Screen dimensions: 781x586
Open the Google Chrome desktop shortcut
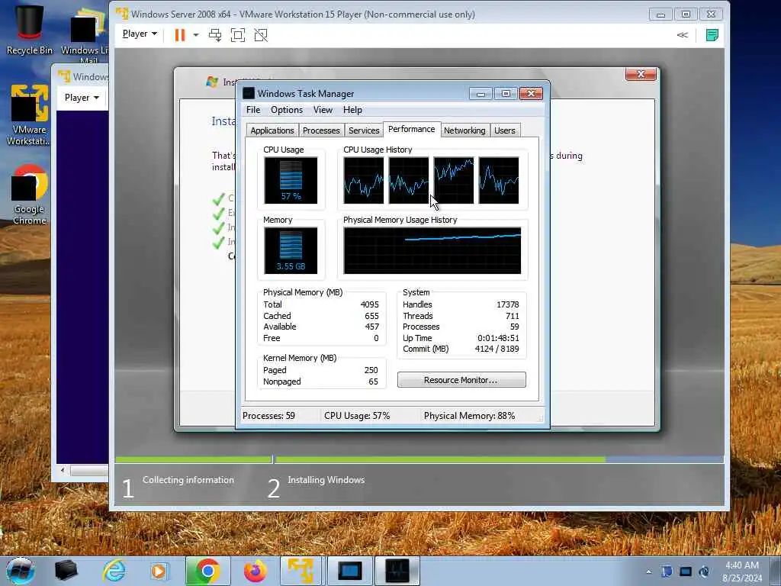pos(30,195)
